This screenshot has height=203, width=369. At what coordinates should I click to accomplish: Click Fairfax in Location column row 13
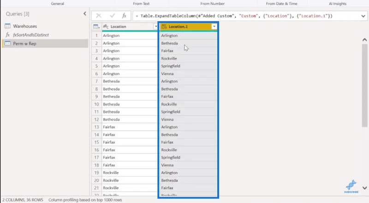(x=109, y=127)
